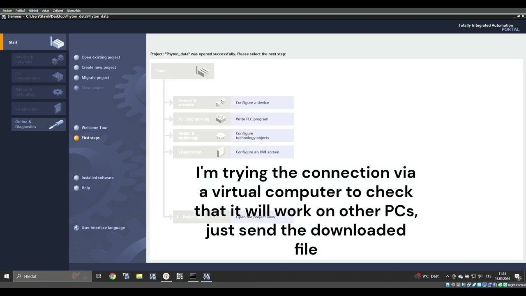The height and width of the screenshot is (296, 526).
Task: Click the Right Control host key indicator
Action: coord(517,285)
